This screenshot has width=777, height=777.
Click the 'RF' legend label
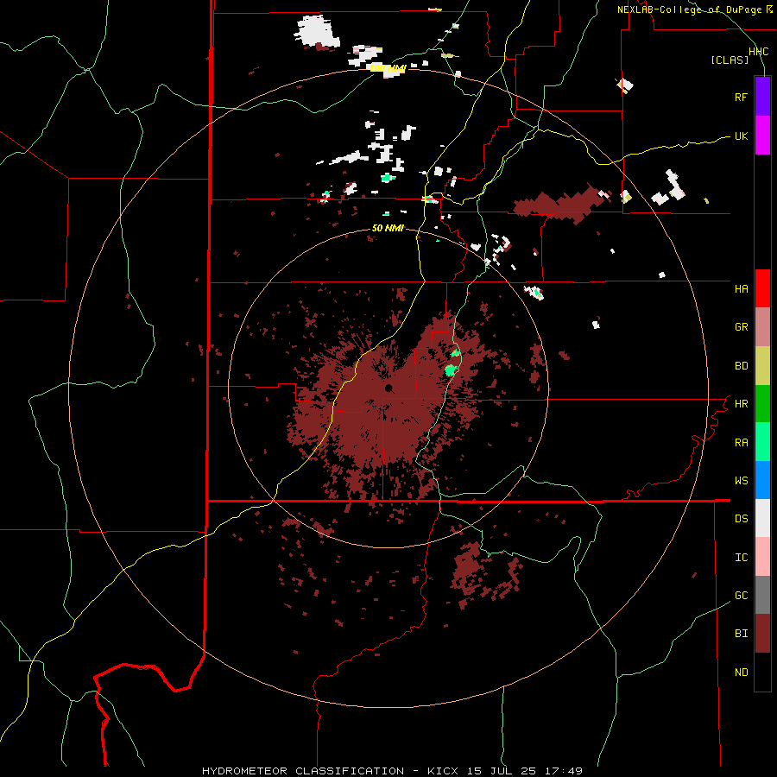[x=741, y=97]
